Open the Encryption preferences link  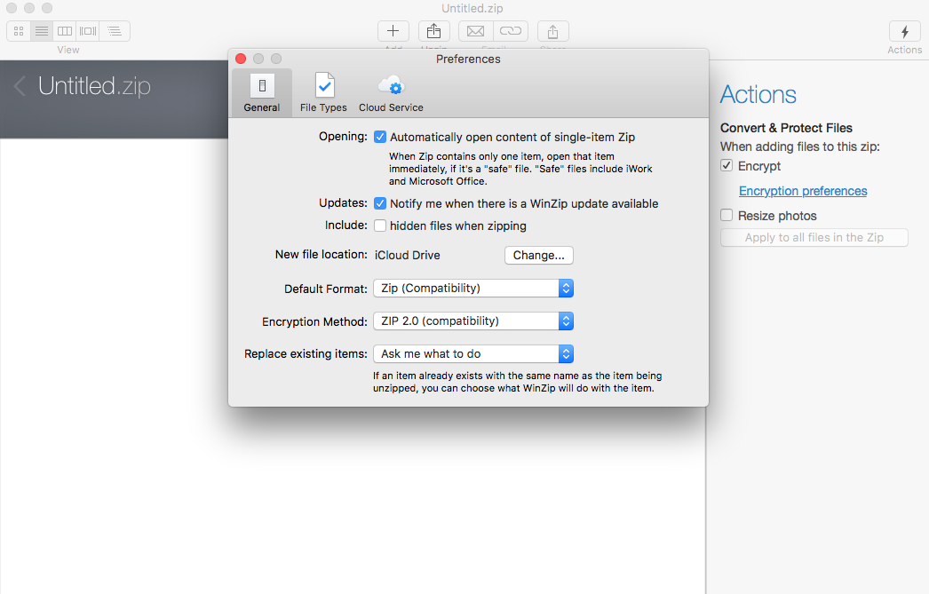[803, 191]
